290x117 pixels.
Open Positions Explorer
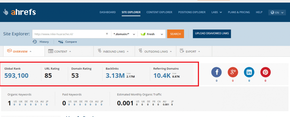pyautogui.click(x=192, y=12)
